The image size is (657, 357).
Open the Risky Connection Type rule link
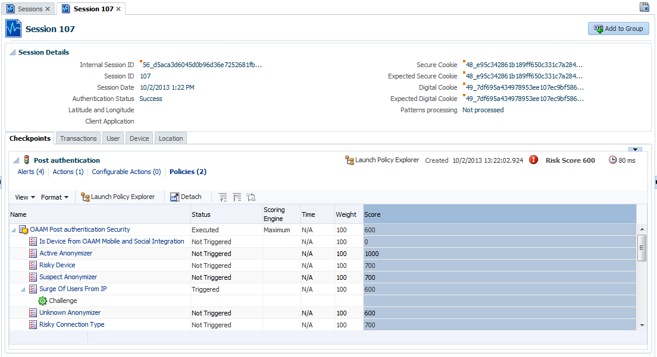tap(72, 324)
